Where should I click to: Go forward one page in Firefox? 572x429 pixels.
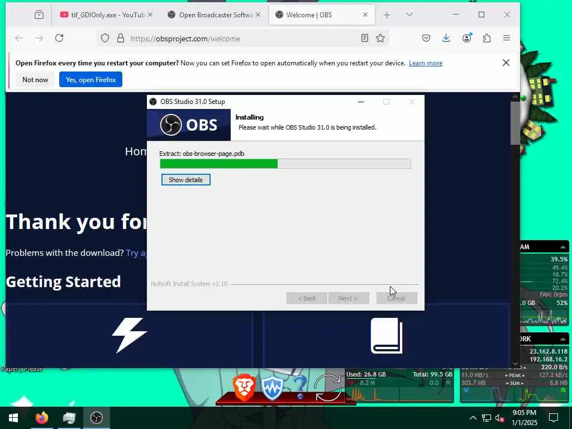click(x=39, y=38)
